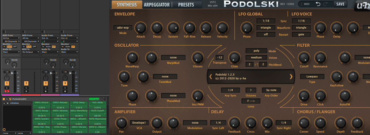Screen dimensions: 370x135
Task: Click the green Configure button
Action: 94,99
